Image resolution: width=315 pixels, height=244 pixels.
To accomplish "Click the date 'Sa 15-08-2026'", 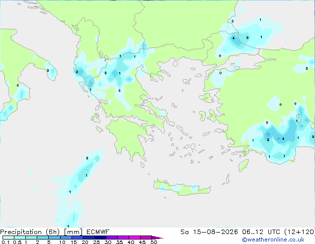I will pos(209,232).
